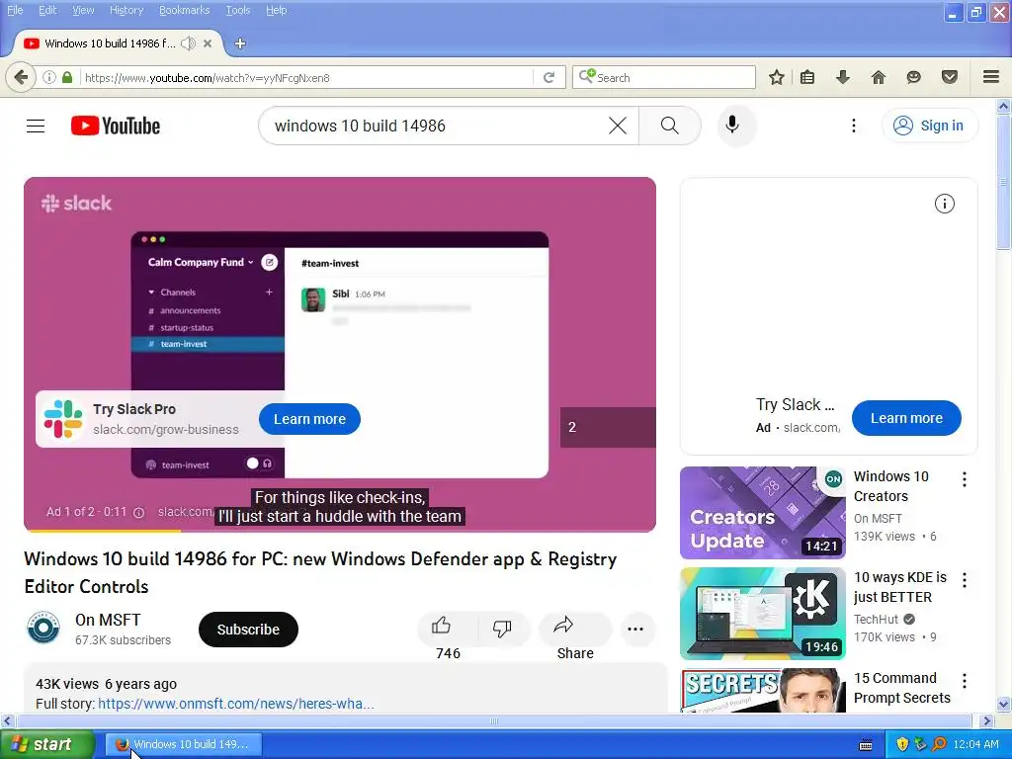Open ad info icon in sidebar ad

[x=944, y=204]
